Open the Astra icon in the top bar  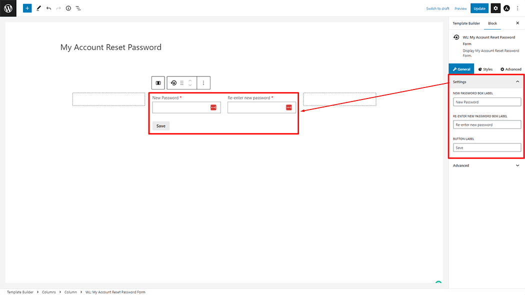506,8
